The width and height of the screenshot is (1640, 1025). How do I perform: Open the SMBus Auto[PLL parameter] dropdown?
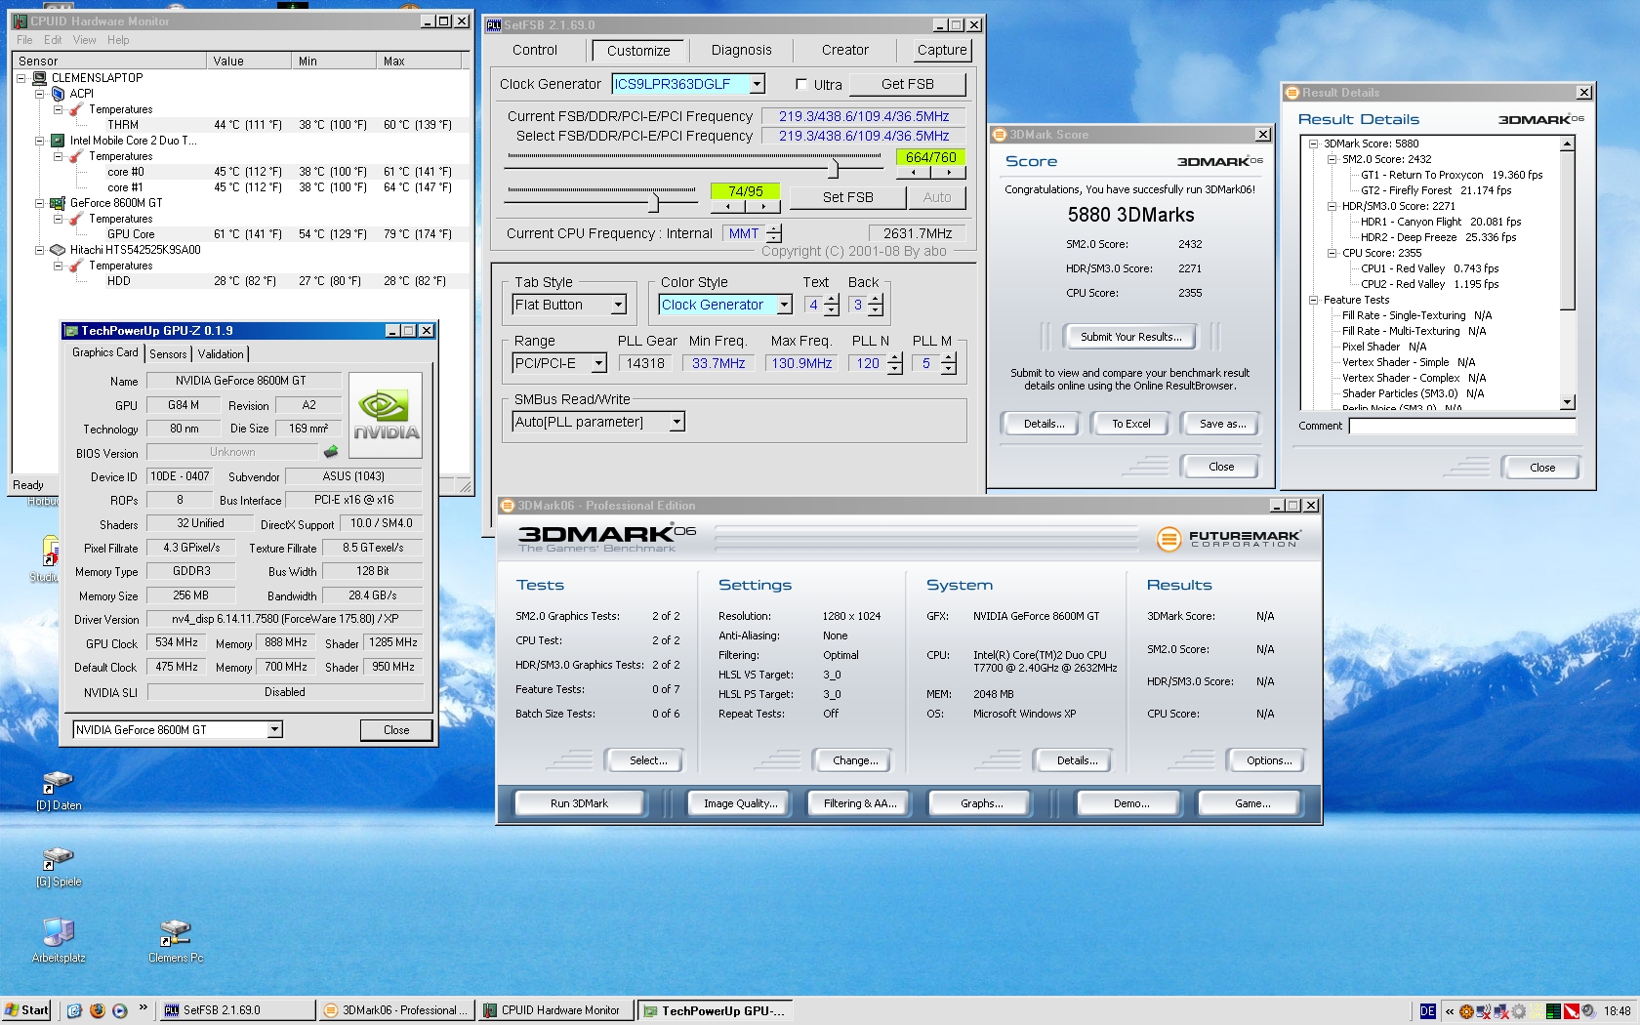pos(676,422)
